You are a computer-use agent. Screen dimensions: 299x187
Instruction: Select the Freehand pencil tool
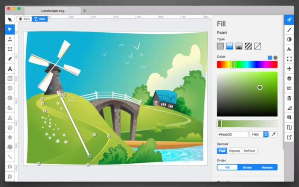(10, 59)
